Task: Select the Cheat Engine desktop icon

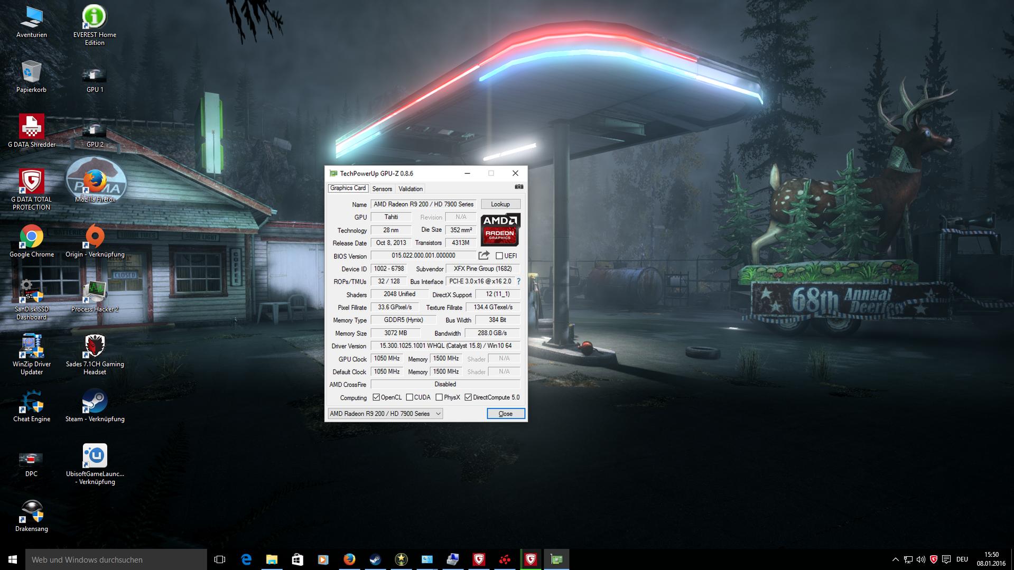Action: (x=32, y=406)
